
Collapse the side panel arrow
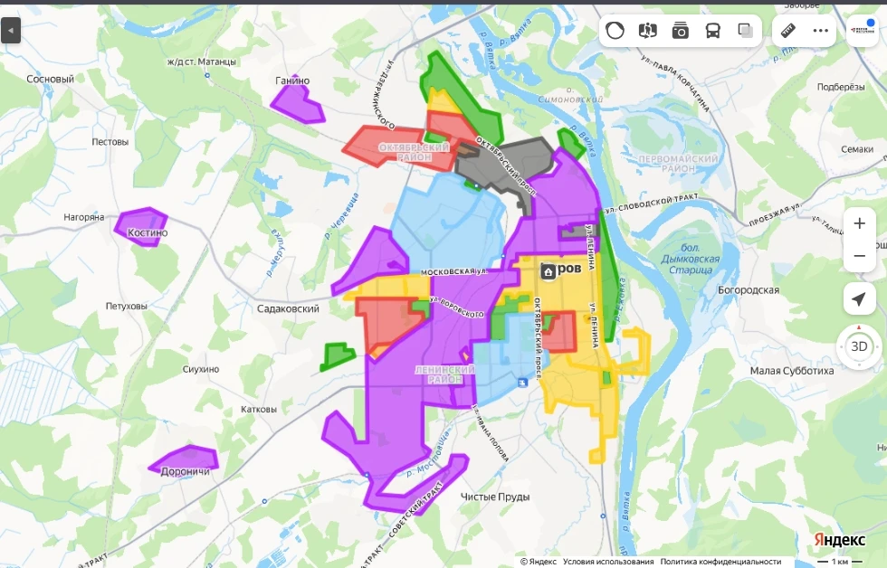point(10,31)
